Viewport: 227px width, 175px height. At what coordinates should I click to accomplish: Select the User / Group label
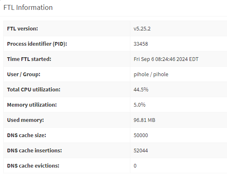coord(23,75)
